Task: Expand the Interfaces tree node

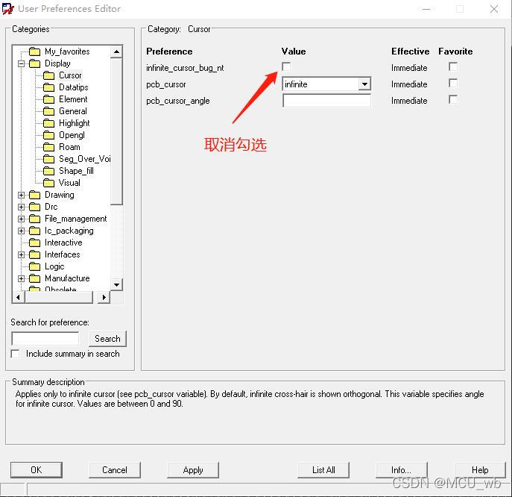Action: tap(21, 254)
